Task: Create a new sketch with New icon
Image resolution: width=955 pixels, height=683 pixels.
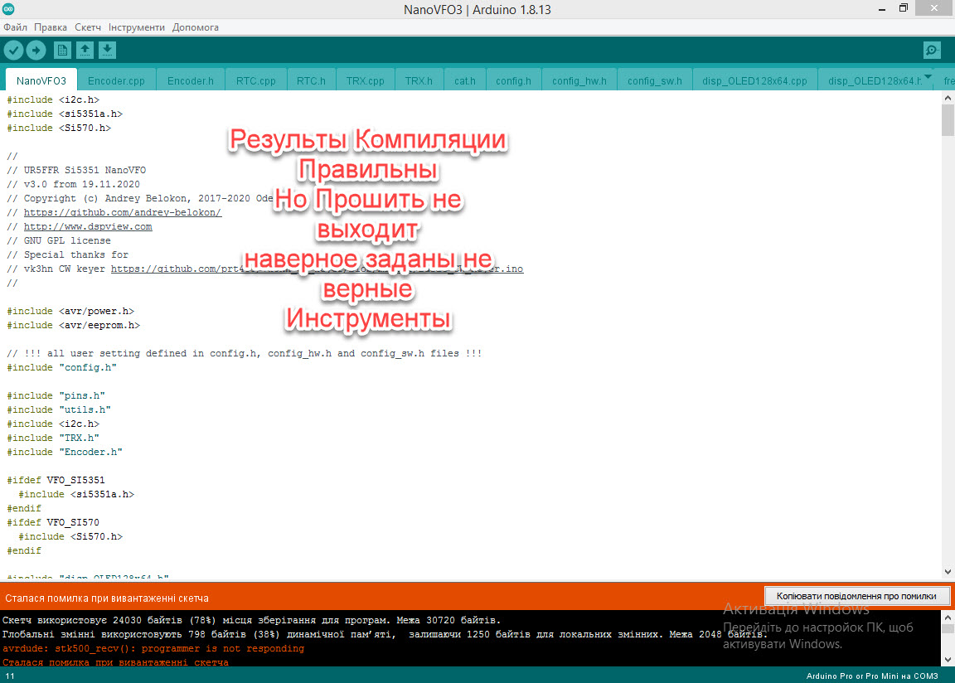Action: coord(62,51)
